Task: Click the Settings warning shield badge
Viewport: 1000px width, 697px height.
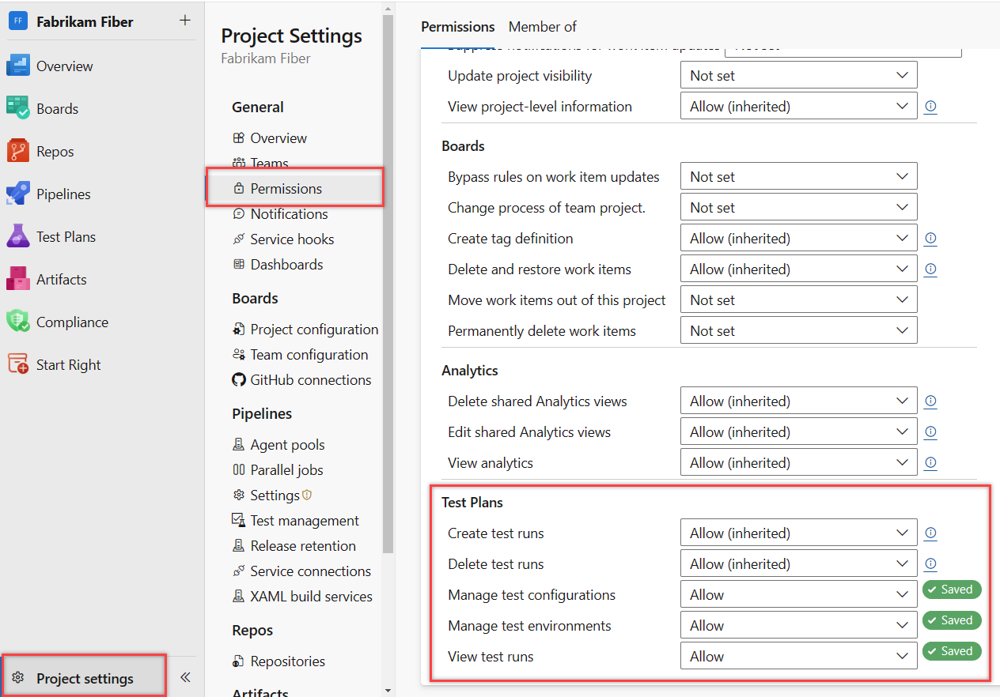Action: [x=307, y=495]
